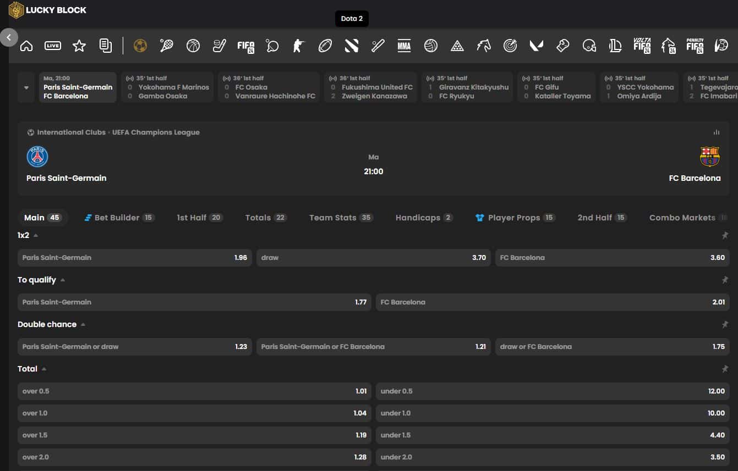
Task: Select the American football helmet icon
Action: pos(589,46)
